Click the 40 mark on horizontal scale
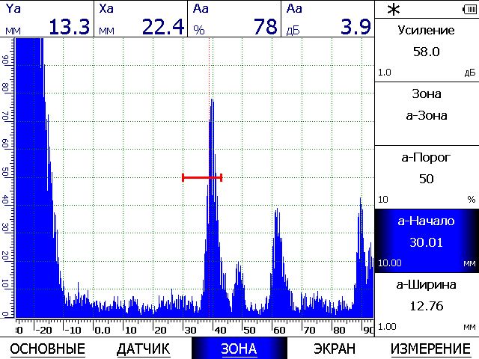Screen dimensions: 479x359 coord(220,330)
